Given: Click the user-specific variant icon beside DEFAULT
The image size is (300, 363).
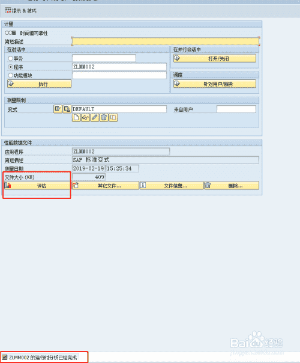Looking at the screenshot, I should click(x=67, y=109).
